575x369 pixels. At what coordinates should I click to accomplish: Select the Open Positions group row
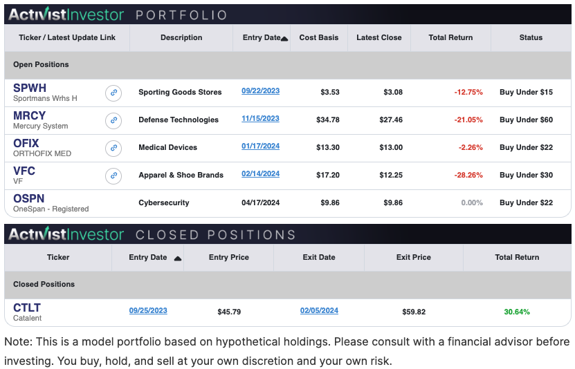click(x=288, y=65)
